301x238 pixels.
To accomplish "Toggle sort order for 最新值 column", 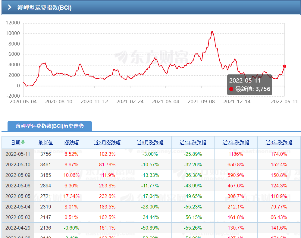I will 45,142.
